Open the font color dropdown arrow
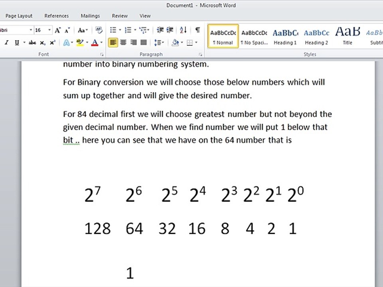383x287 pixels. [101, 43]
